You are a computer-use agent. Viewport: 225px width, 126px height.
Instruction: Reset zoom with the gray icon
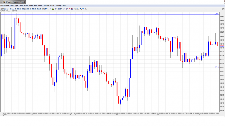coord(86,9)
